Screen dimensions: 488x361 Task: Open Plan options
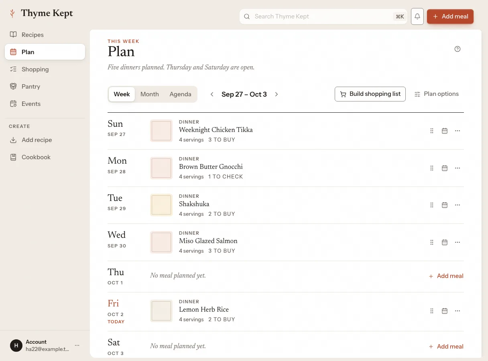pos(436,94)
